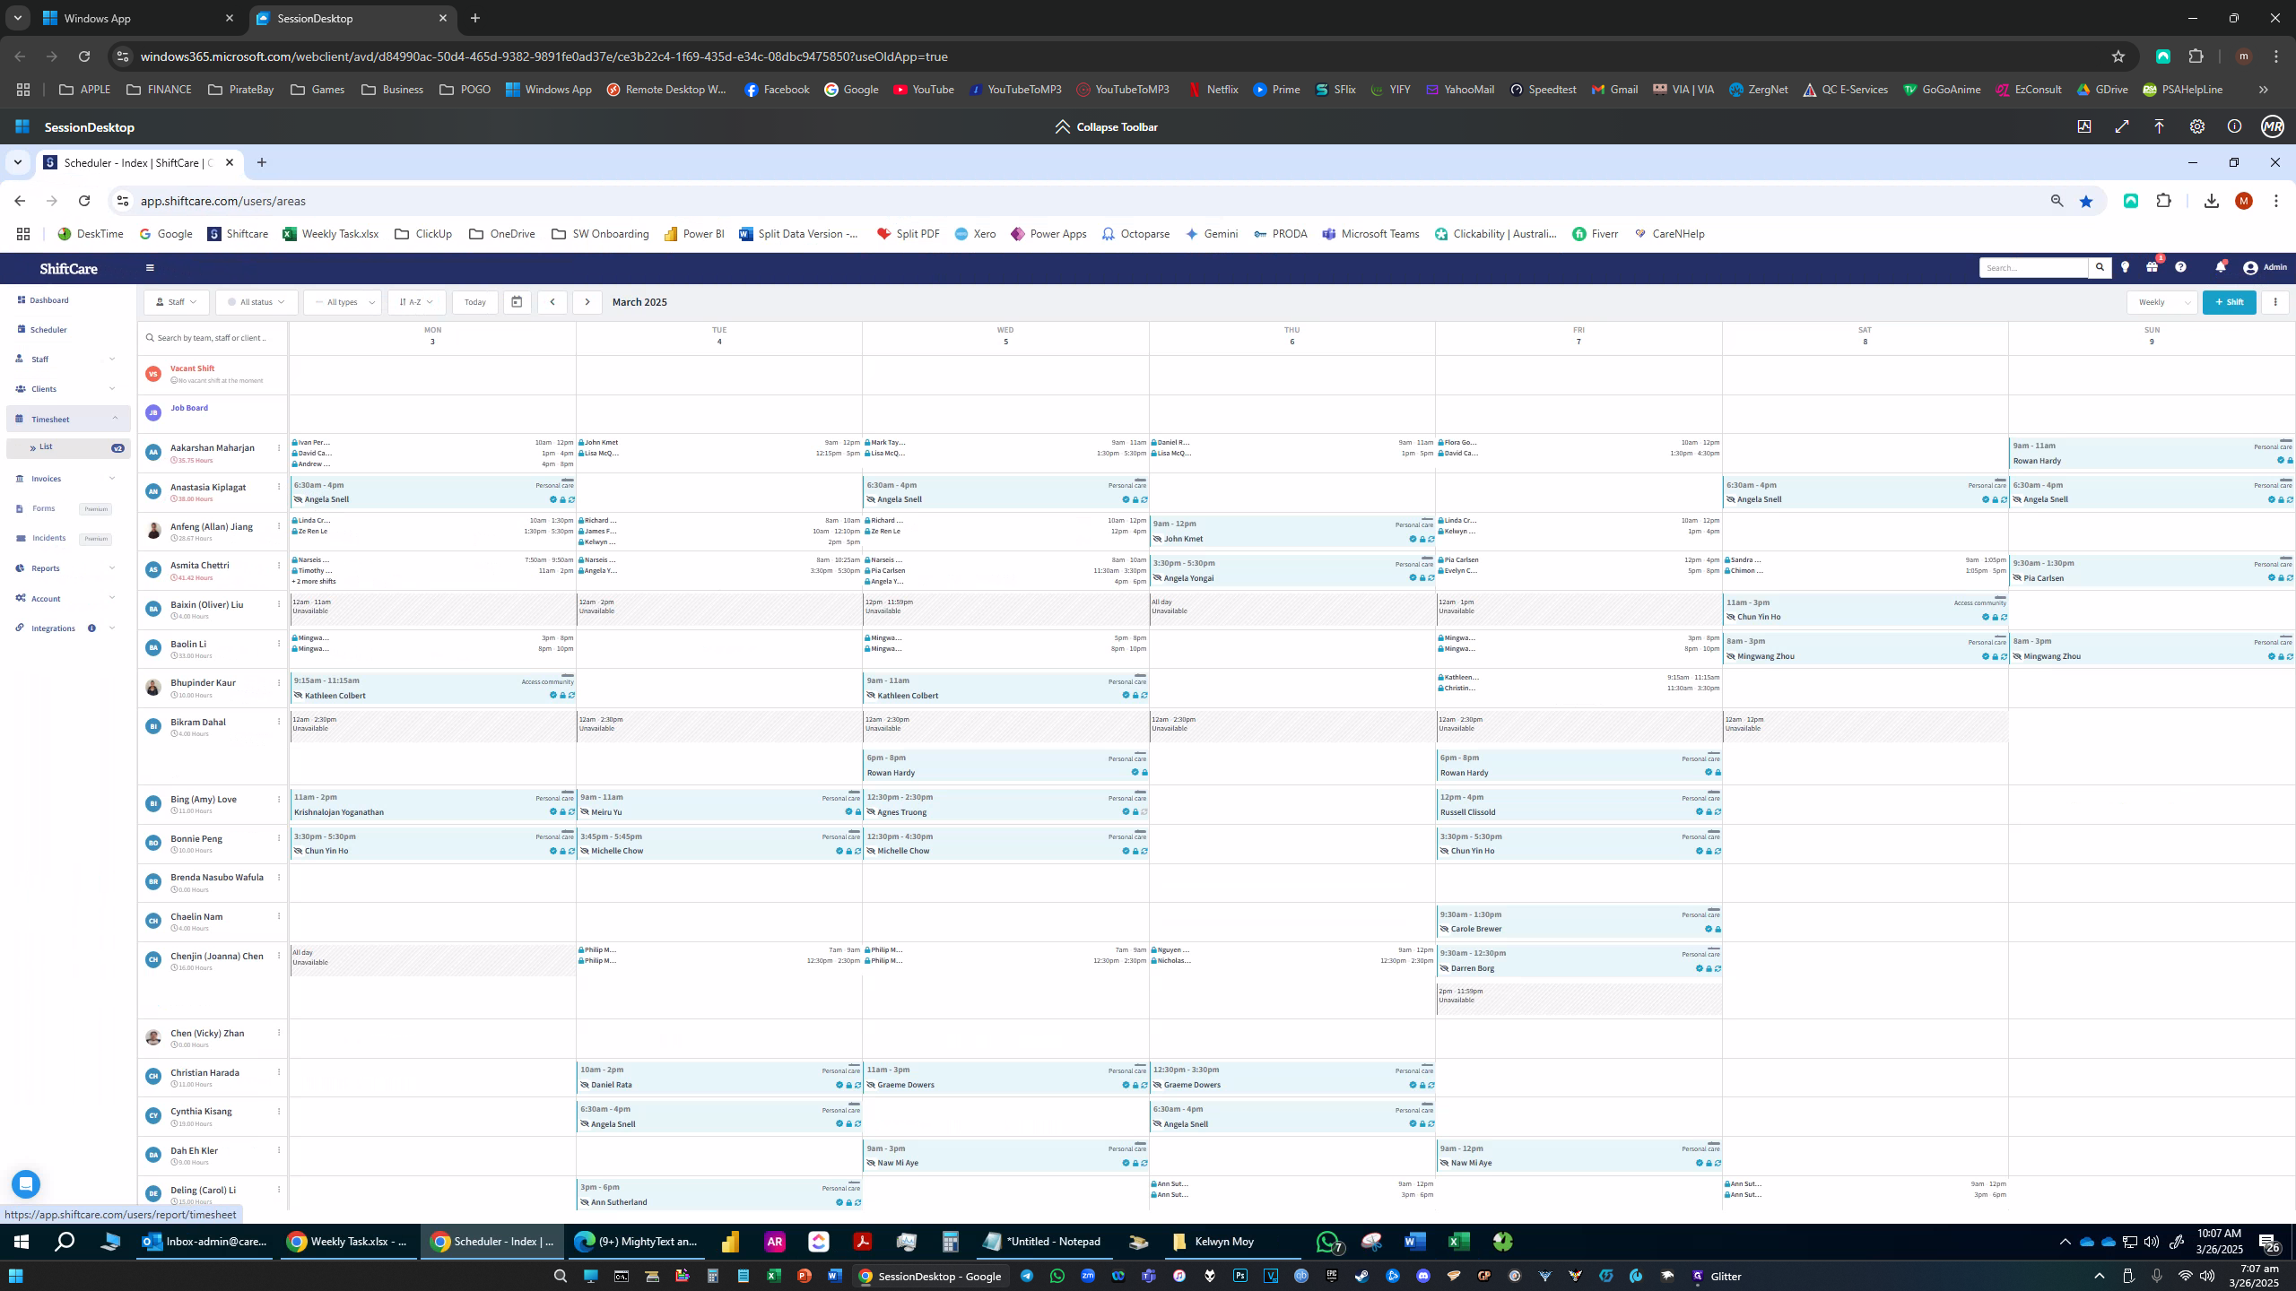
Task: Open the Intercom chat bubble
Action: click(26, 1184)
